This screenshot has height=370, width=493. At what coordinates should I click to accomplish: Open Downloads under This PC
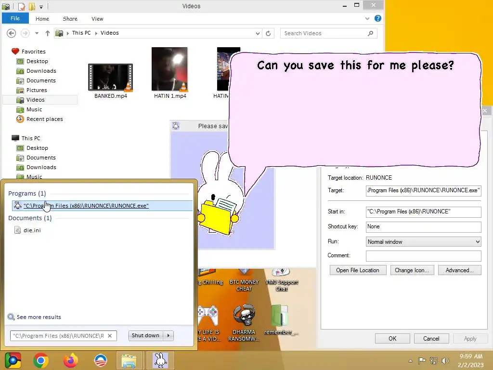pyautogui.click(x=36, y=167)
